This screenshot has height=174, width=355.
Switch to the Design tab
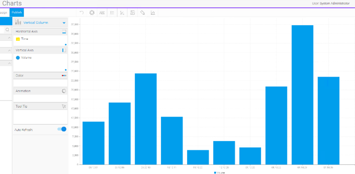click(x=4, y=12)
